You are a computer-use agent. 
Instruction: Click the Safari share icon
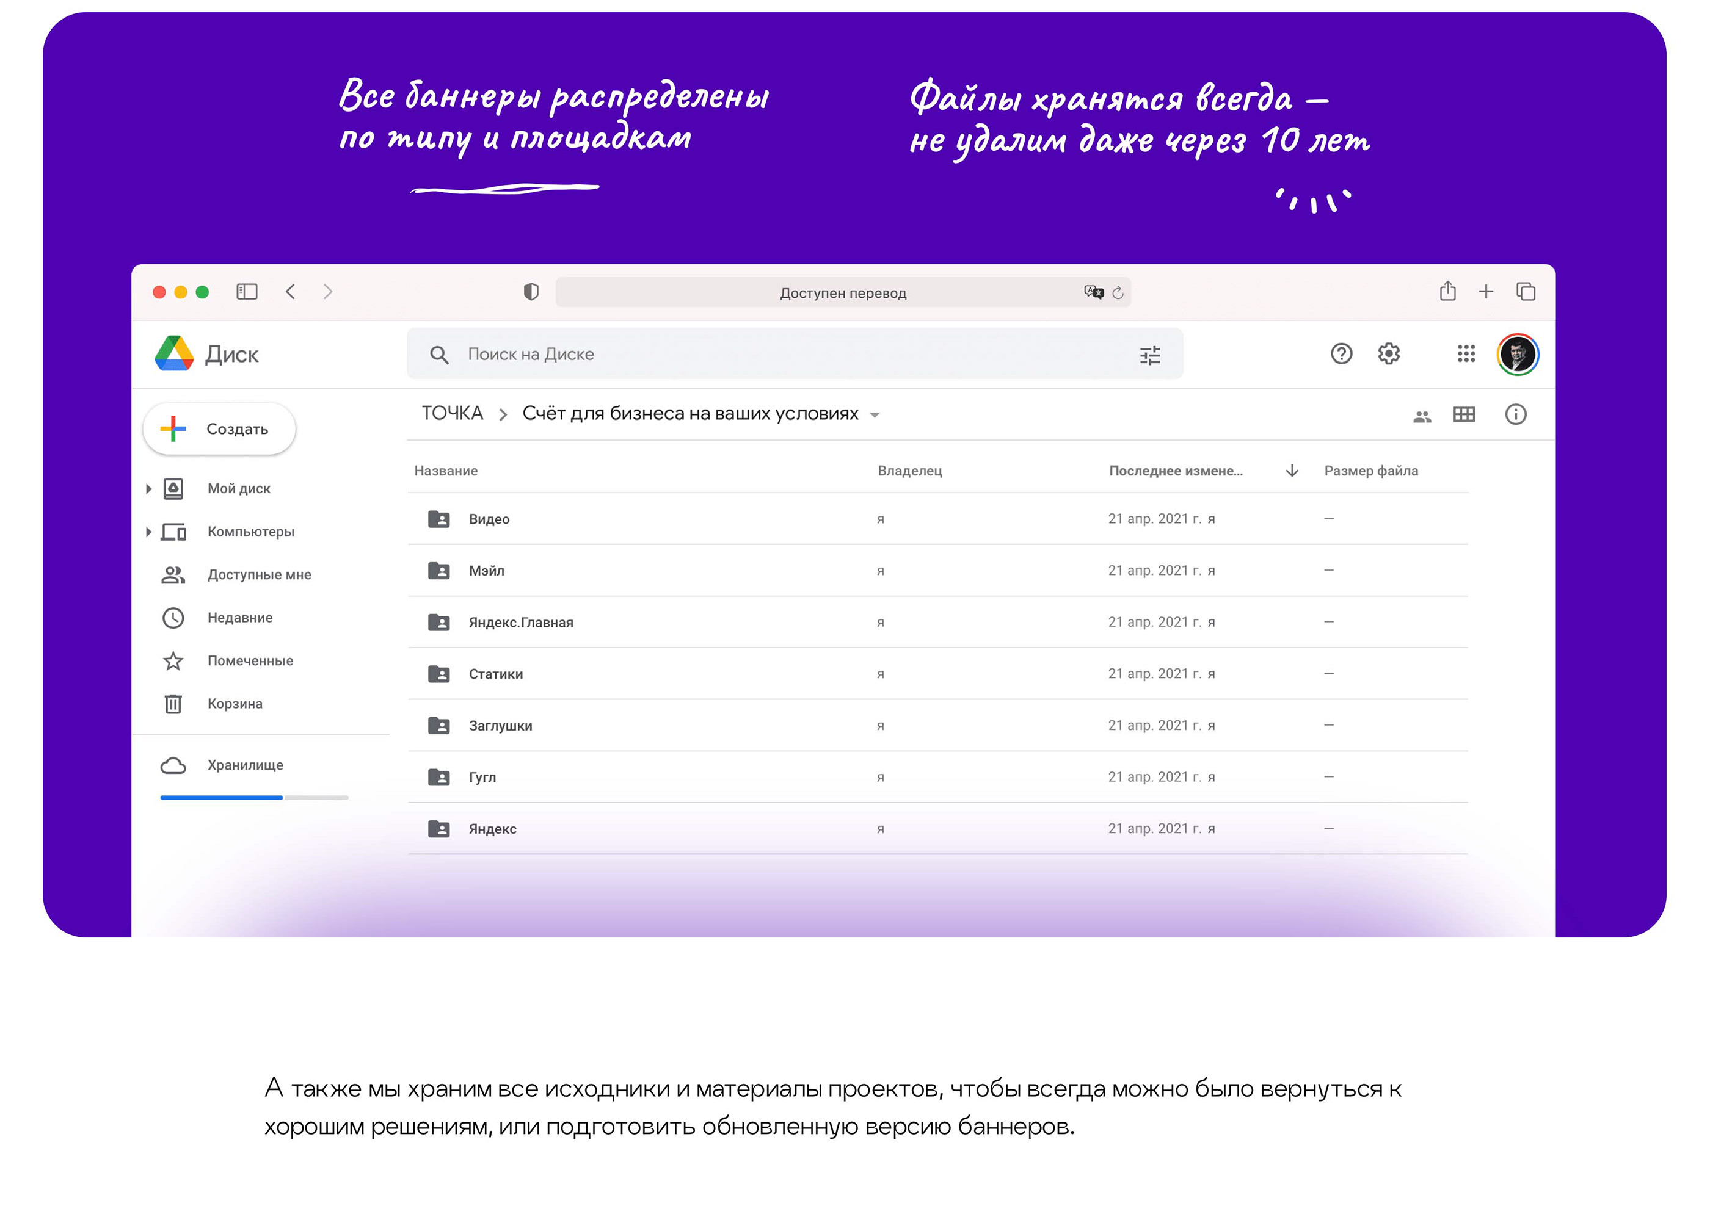click(x=1447, y=291)
